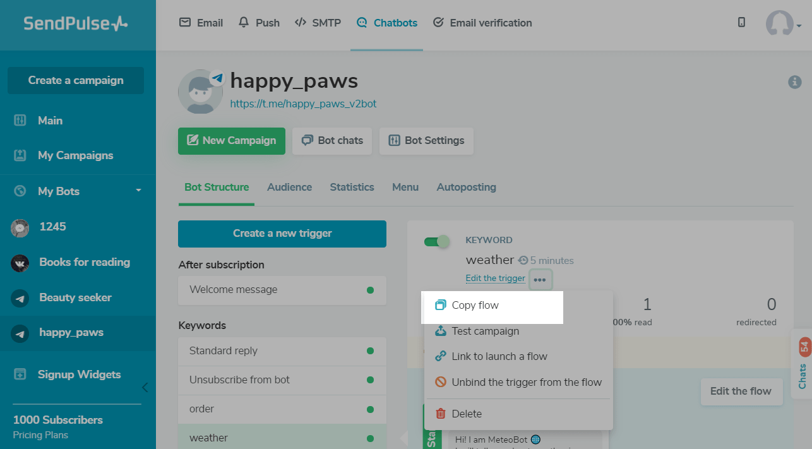Open Bot chats
Viewport: 812px width, 449px height.
(x=332, y=141)
